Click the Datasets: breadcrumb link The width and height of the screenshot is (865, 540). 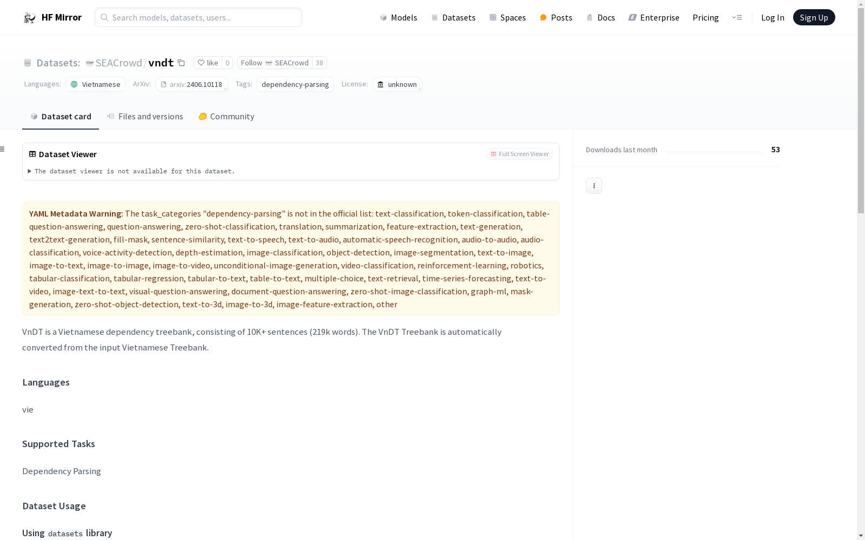click(x=58, y=63)
